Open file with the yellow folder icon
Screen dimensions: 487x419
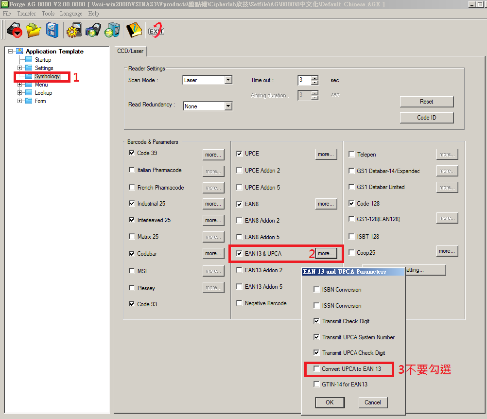[x=34, y=31]
